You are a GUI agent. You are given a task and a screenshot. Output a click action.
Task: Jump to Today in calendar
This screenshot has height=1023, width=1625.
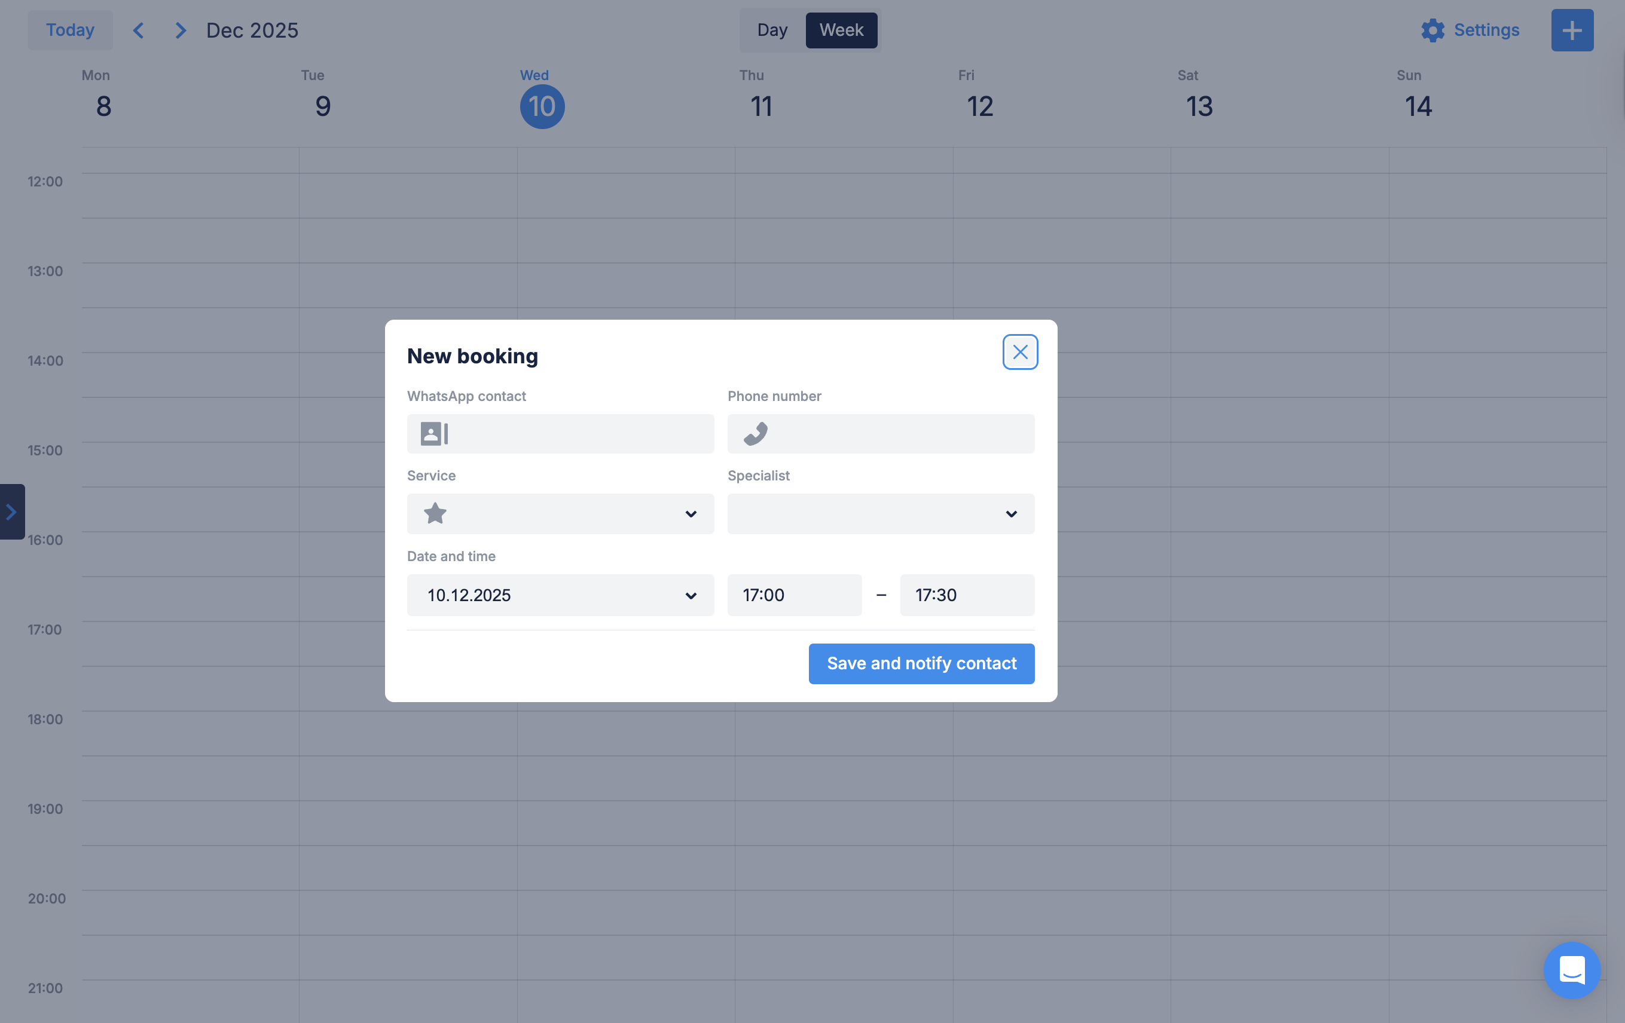tap(70, 30)
